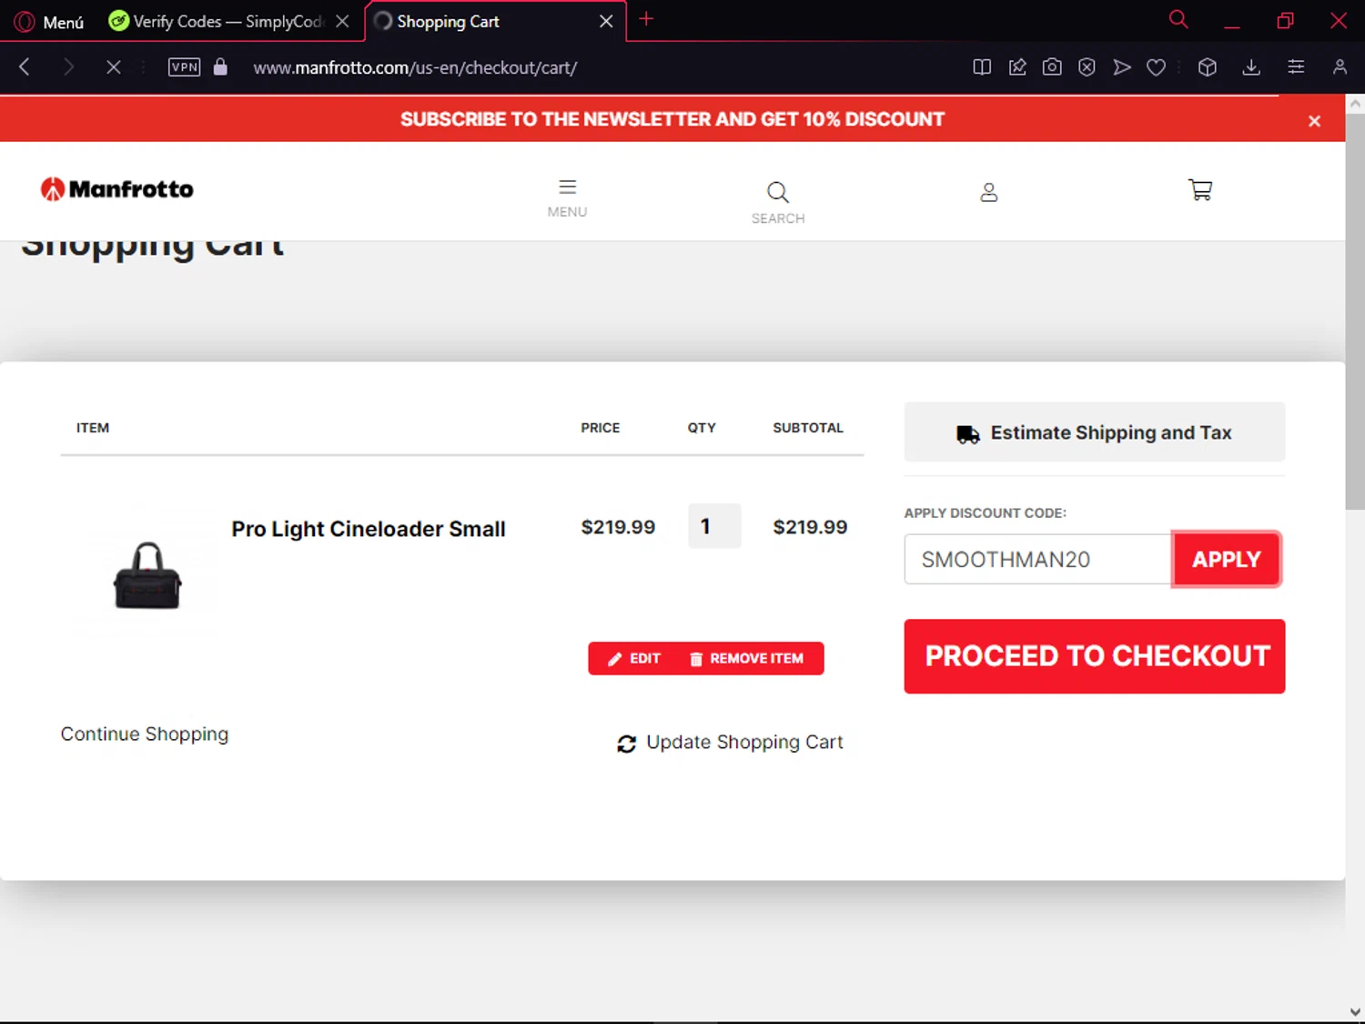This screenshot has width=1365, height=1024.
Task: Open site SEARCH magnifier
Action: tap(778, 203)
